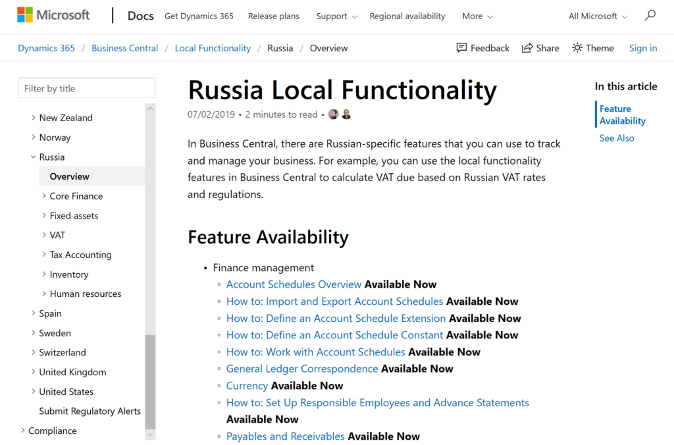Click the second contributor avatar
Image resolution: width=674 pixels, height=445 pixels.
tap(346, 113)
